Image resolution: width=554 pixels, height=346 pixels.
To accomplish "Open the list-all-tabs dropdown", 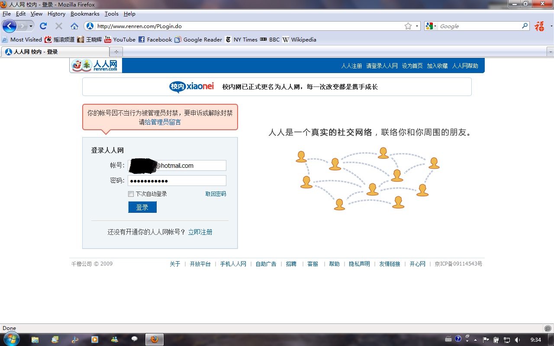I will coord(550,52).
